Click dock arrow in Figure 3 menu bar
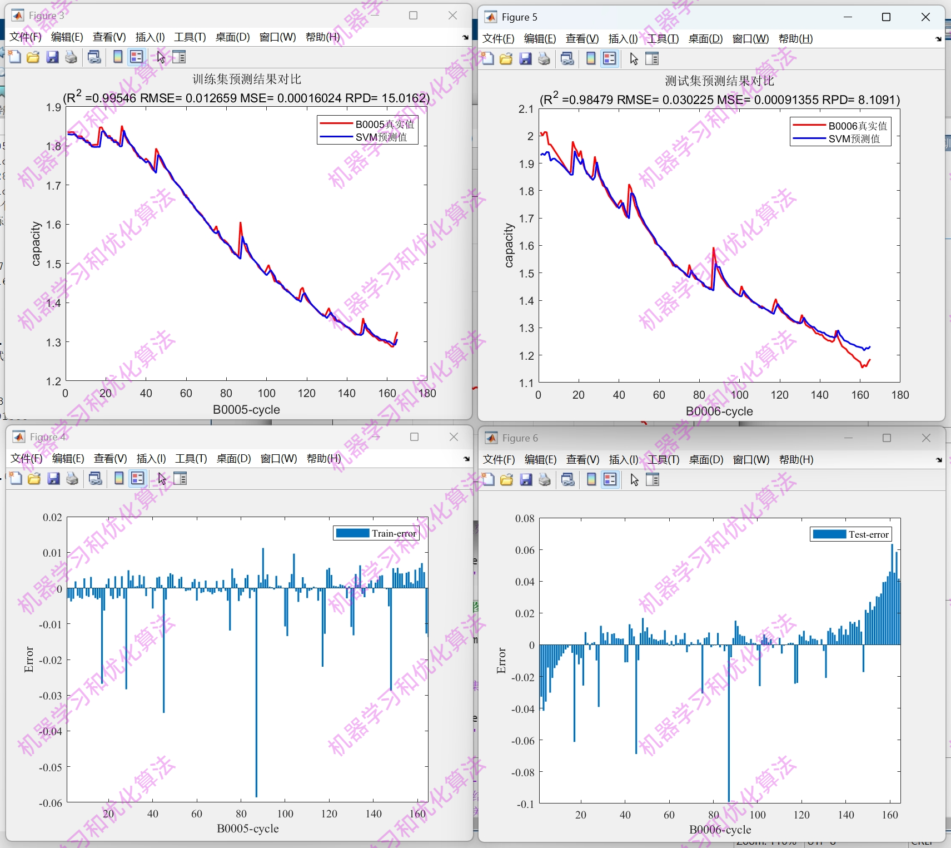 (x=465, y=37)
